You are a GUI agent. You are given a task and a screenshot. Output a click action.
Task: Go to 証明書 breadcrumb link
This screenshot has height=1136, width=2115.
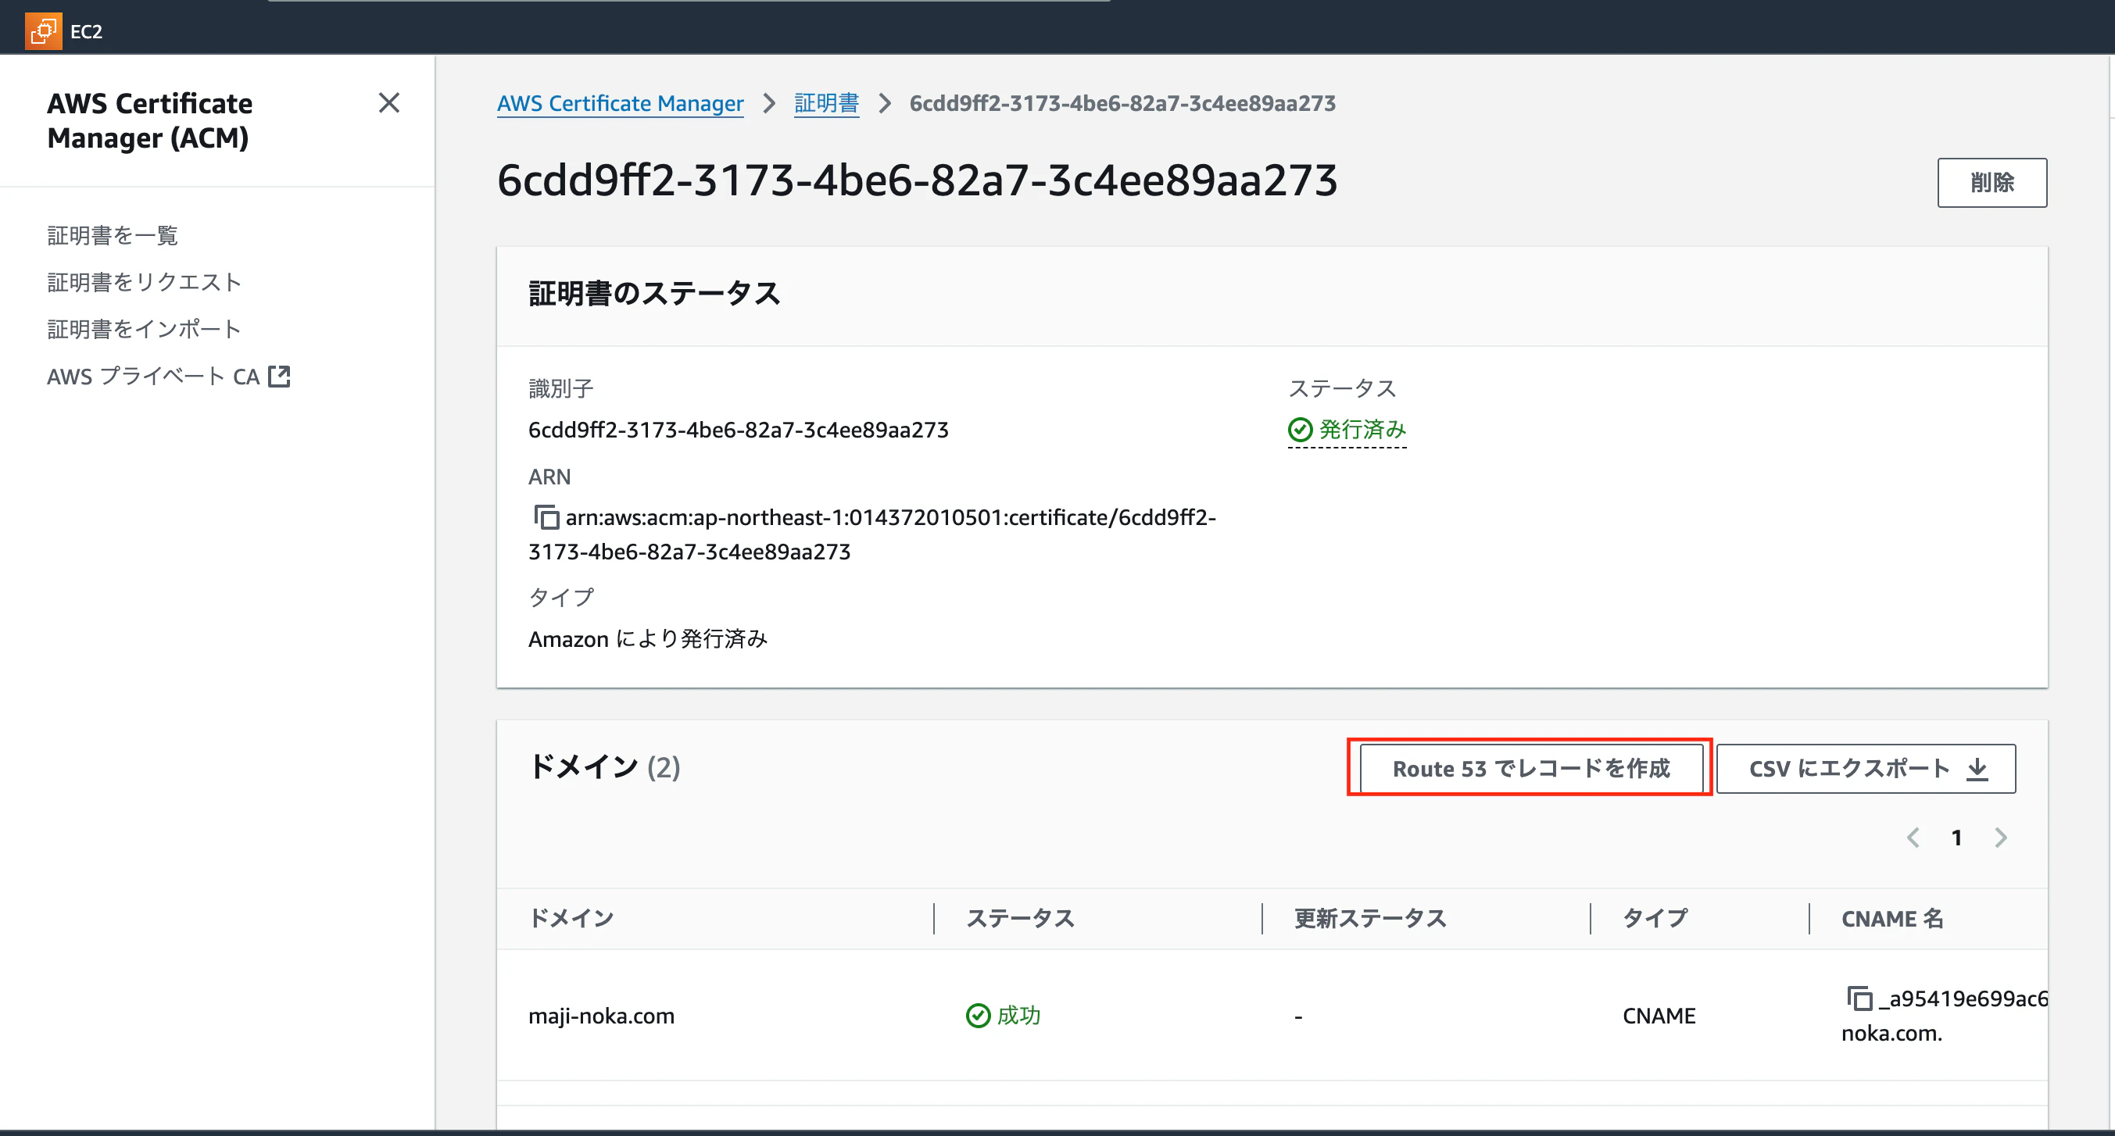tap(826, 103)
